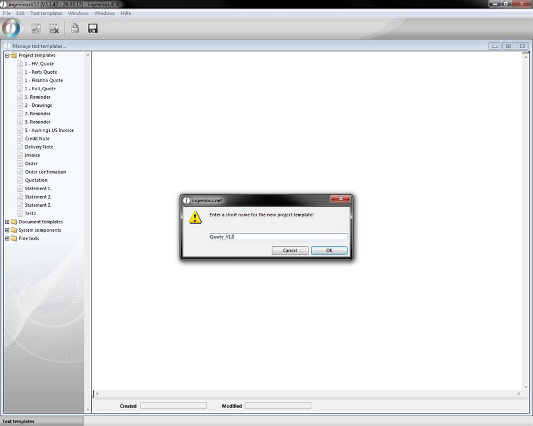Select the Invoice template document icon
Viewport: 533px width, 426px height.
coord(20,155)
